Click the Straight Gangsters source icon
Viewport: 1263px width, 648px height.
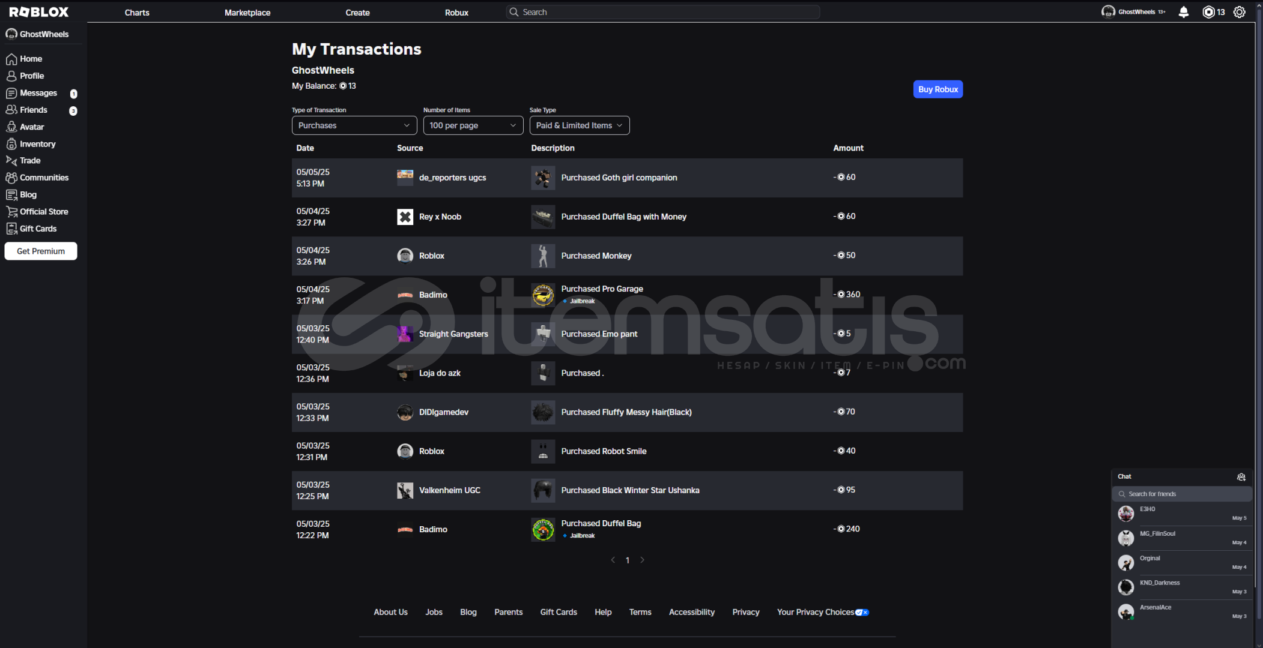pos(405,334)
